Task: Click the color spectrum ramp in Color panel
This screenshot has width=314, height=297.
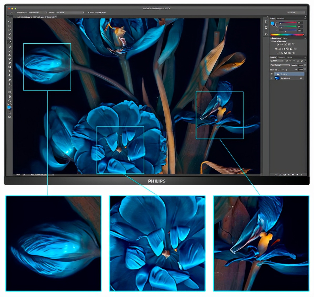Action: coord(287,35)
